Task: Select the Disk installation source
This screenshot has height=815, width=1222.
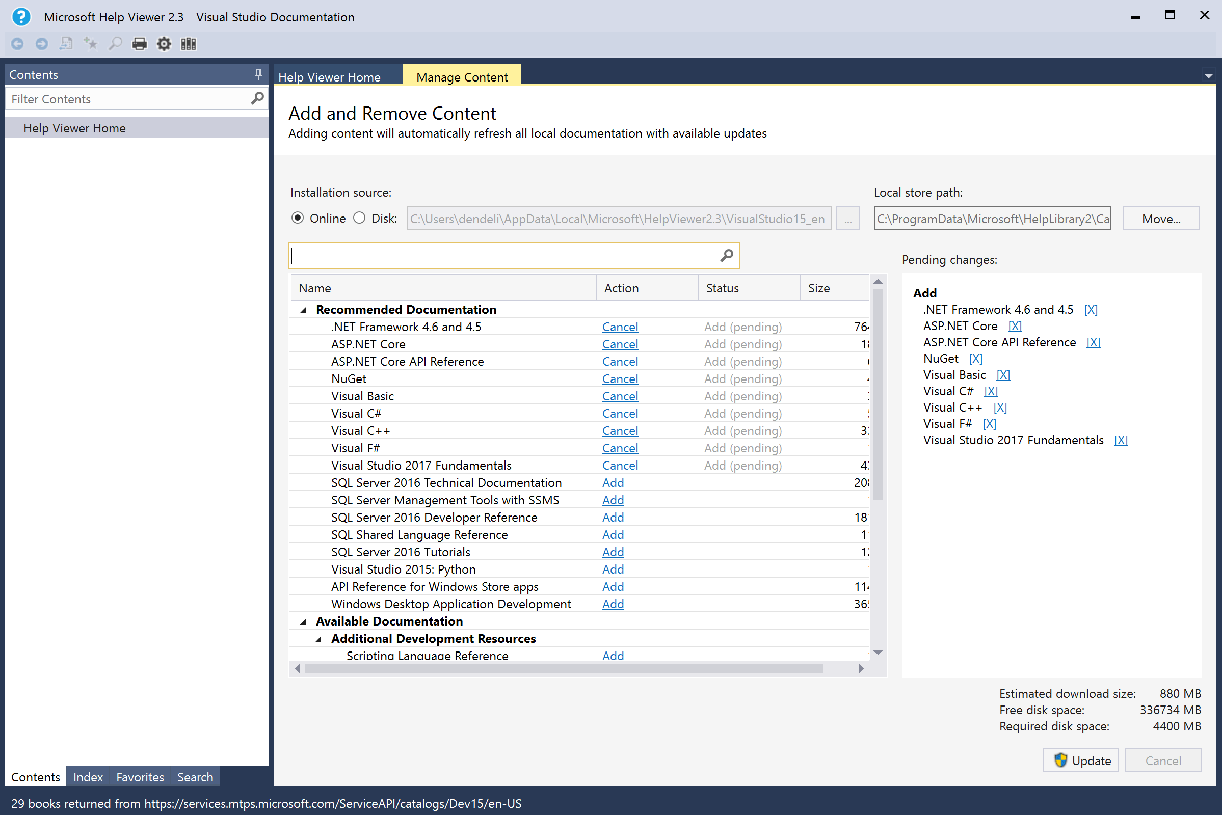Action: click(359, 218)
